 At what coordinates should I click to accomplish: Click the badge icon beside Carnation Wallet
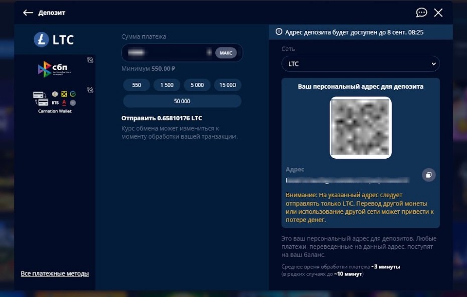pos(90,90)
